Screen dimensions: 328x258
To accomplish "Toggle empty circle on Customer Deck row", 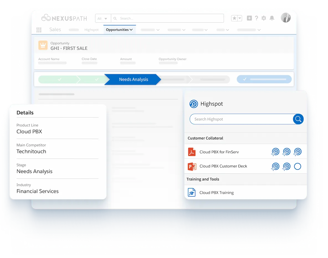I will 298,166.
